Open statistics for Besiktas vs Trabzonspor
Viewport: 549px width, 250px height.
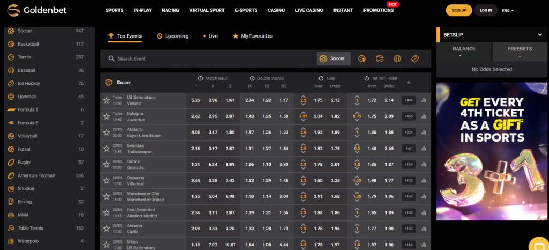coord(424,149)
